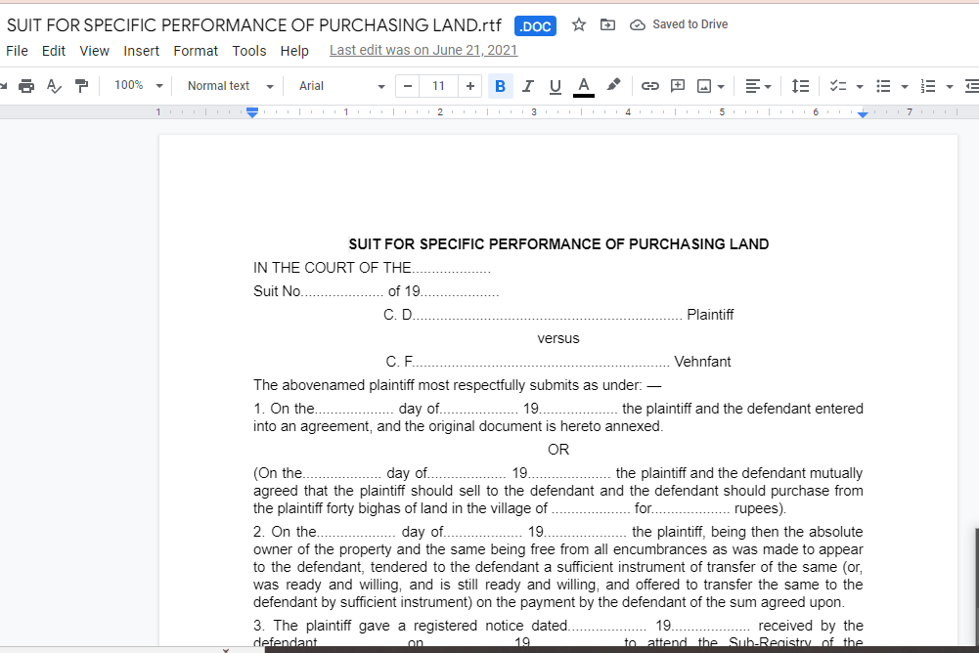Open the Insert menu
Image resolution: width=979 pixels, height=653 pixels.
tap(142, 51)
